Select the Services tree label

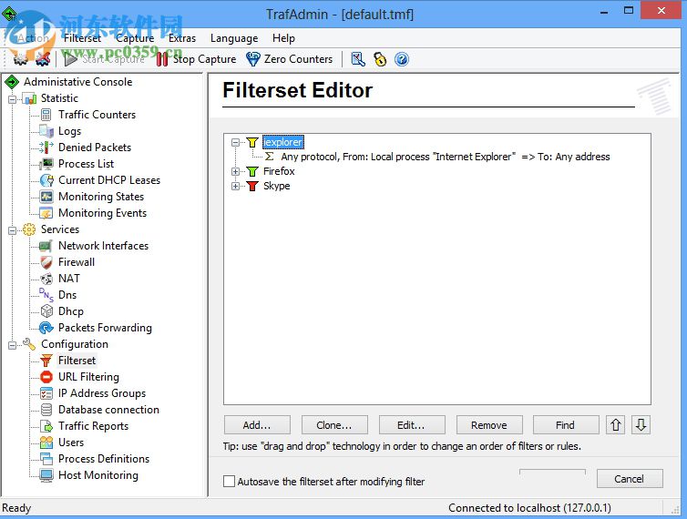coord(60,229)
